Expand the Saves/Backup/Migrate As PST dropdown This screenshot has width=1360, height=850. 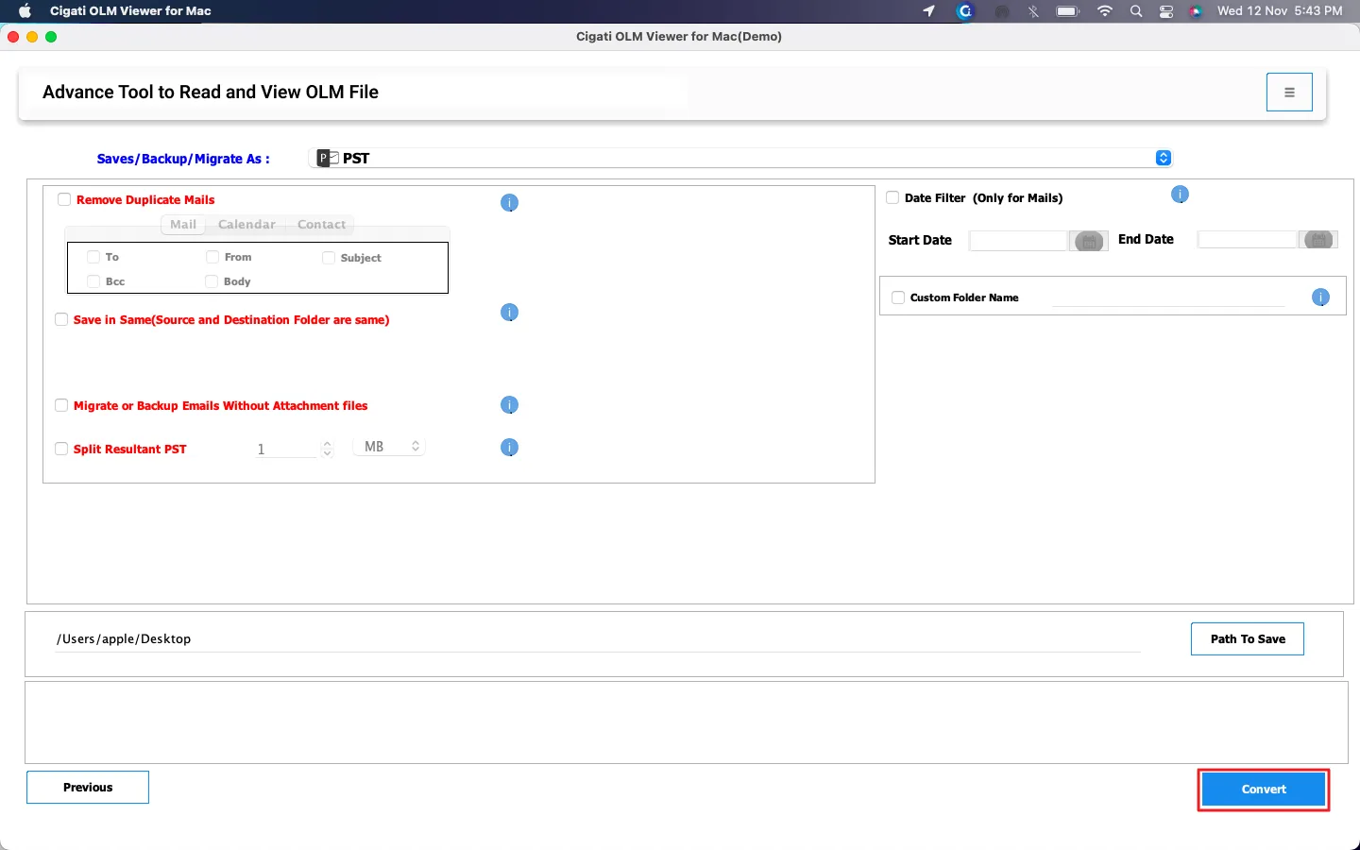1164,158
